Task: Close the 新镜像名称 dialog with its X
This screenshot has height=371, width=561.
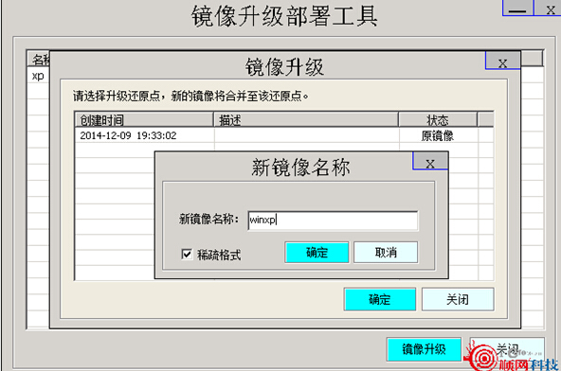Action: (430, 164)
